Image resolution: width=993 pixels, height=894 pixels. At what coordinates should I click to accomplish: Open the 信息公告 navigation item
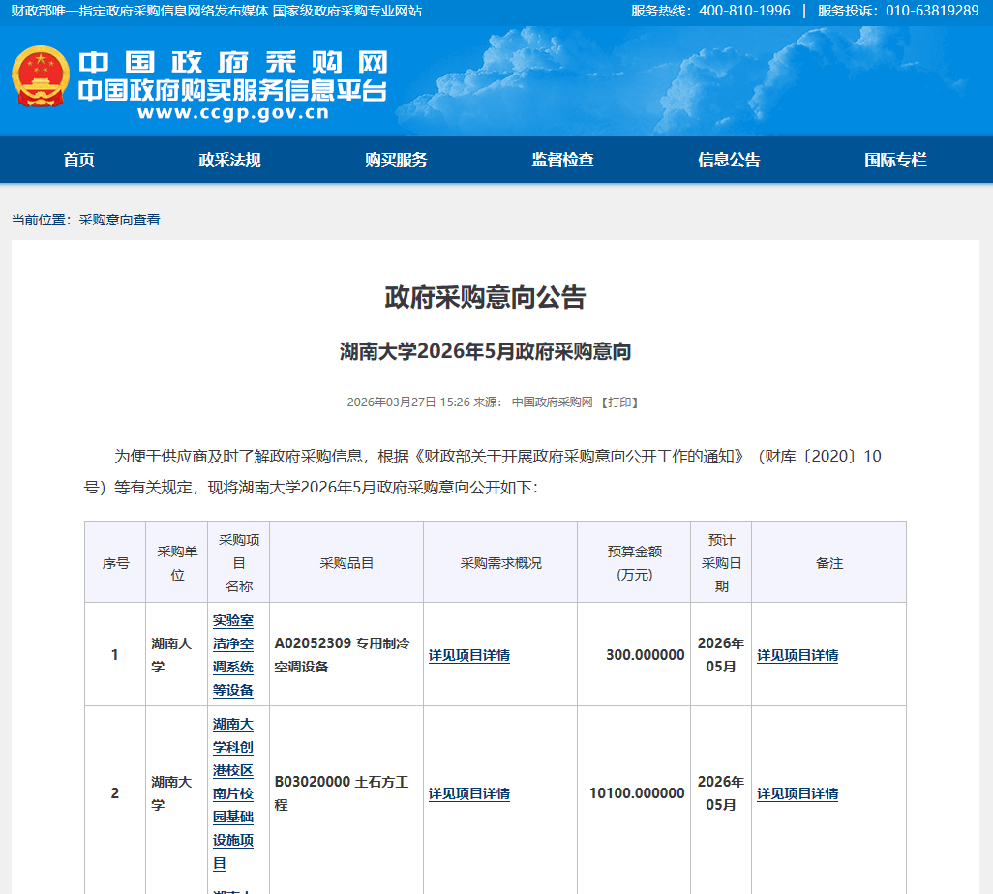click(x=730, y=160)
